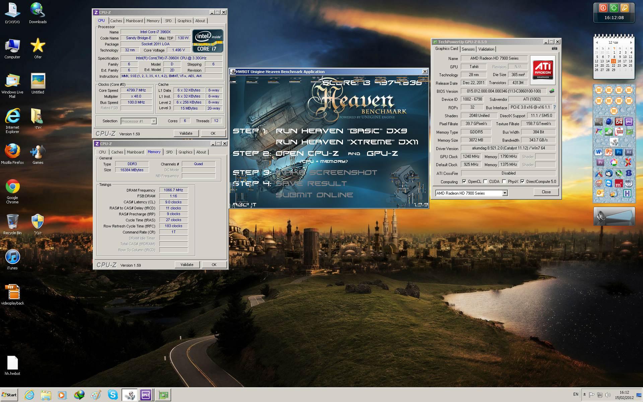Viewport: 643px width, 402px height.
Task: Select the Recycle Bin icon
Action: pyautogui.click(x=12, y=224)
